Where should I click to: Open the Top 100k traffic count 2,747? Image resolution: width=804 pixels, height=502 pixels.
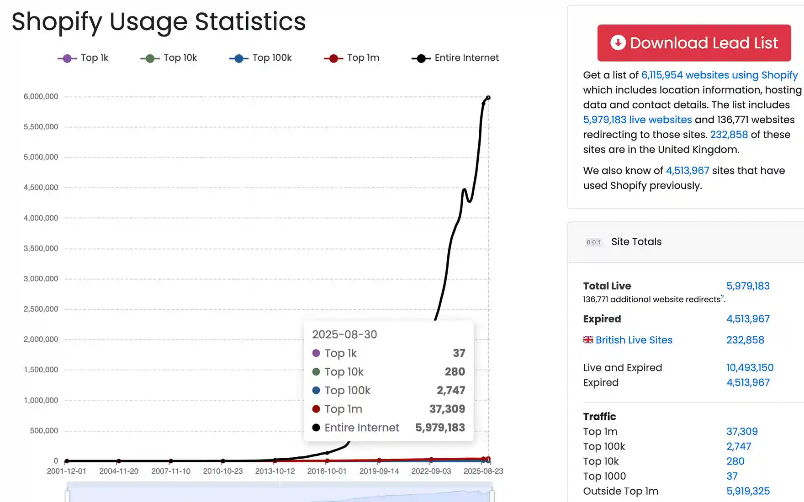click(739, 446)
